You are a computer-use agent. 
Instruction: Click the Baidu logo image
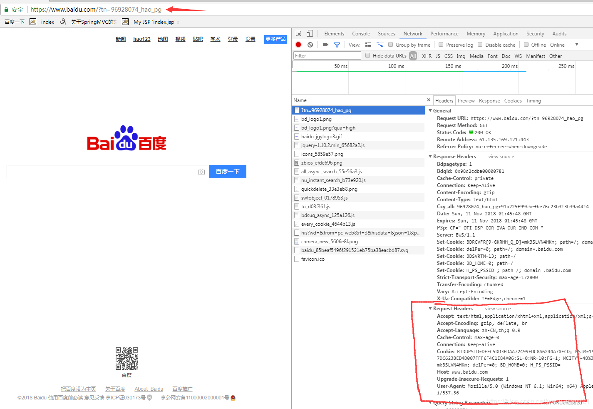(127, 138)
